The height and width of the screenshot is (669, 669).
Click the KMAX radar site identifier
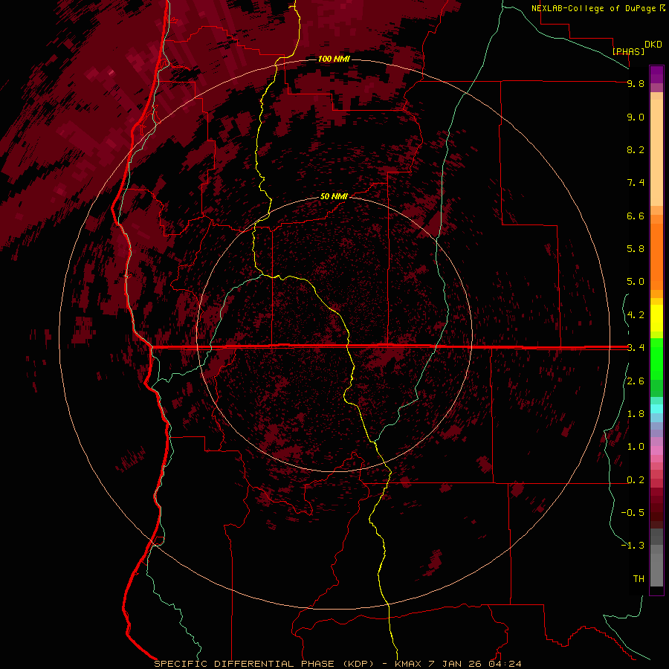(x=407, y=664)
